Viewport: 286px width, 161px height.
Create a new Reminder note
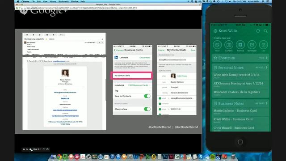click(x=252, y=45)
